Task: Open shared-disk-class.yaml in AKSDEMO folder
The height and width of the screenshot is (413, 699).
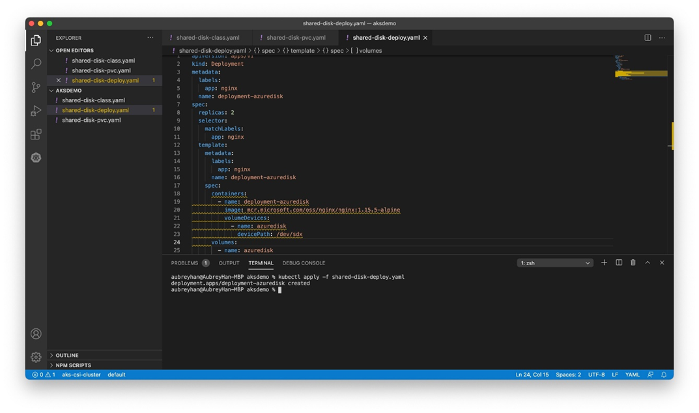Action: click(x=93, y=100)
